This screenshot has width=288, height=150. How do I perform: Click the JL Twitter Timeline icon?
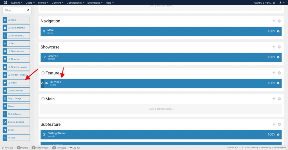pos(5,75)
